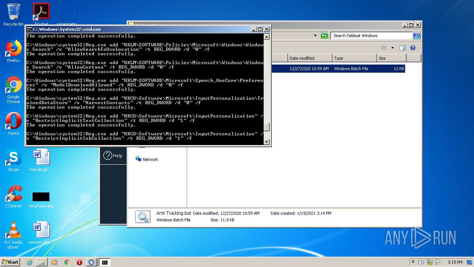This screenshot has height=267, width=474.
Task: Open the VLC media player shortcut
Action: [x=13, y=235]
